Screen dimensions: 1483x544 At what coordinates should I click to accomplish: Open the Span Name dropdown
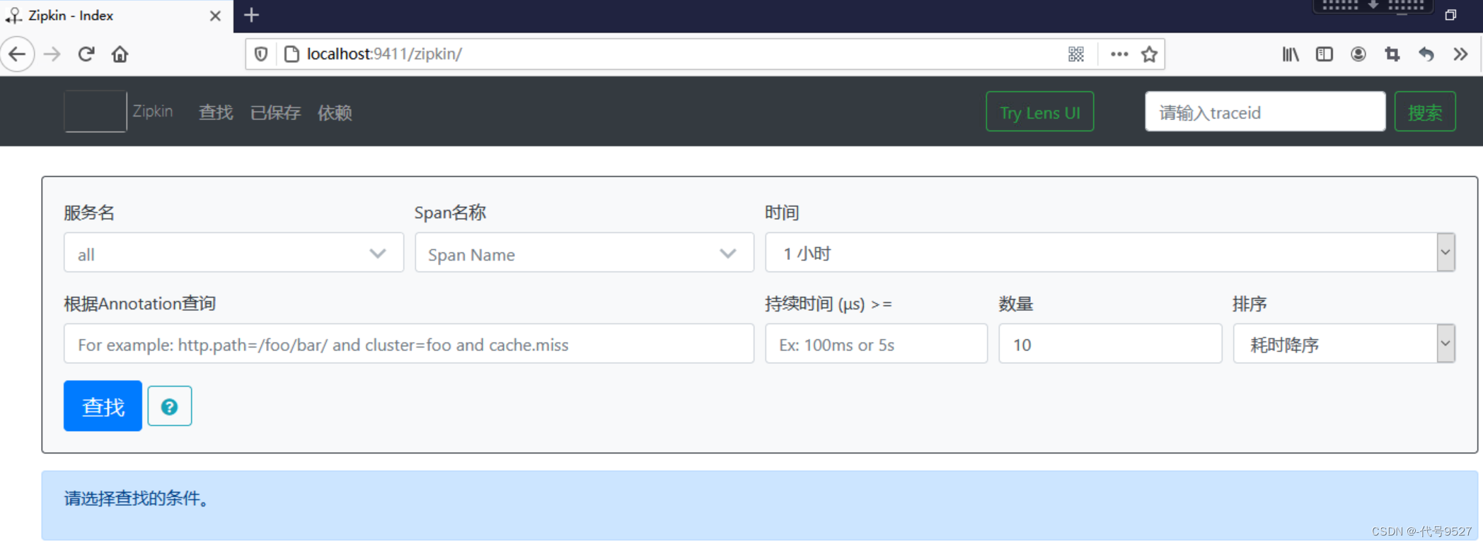point(584,253)
